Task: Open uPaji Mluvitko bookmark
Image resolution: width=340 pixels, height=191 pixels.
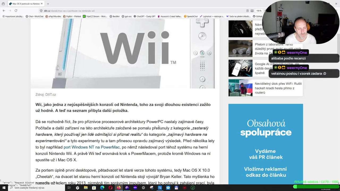Action: point(53,16)
